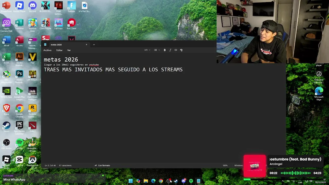Open the Ver menu
Image resolution: width=329 pixels, height=185 pixels.
[x=69, y=50]
